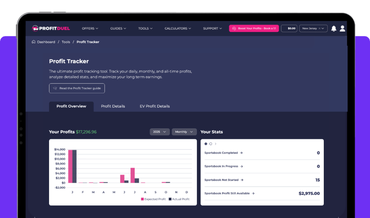The height and width of the screenshot is (218, 370).
Task: Open the user profile icon
Action: click(x=342, y=29)
